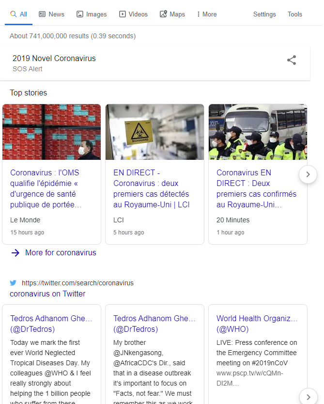Click the pscp.tv link in WHO tweet
324x404 pixels.
pyautogui.click(x=249, y=378)
